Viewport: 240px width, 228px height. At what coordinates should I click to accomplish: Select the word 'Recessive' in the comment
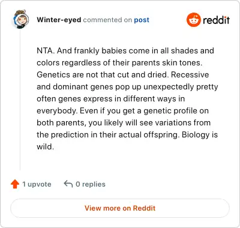(190, 74)
